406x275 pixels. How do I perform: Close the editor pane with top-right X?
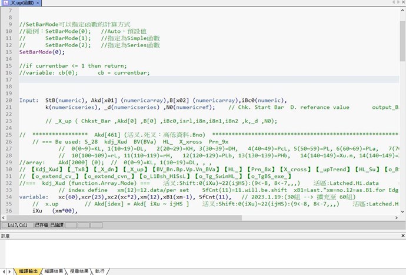click(402, 3)
